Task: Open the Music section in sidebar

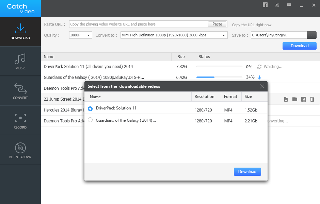Action: click(x=20, y=61)
